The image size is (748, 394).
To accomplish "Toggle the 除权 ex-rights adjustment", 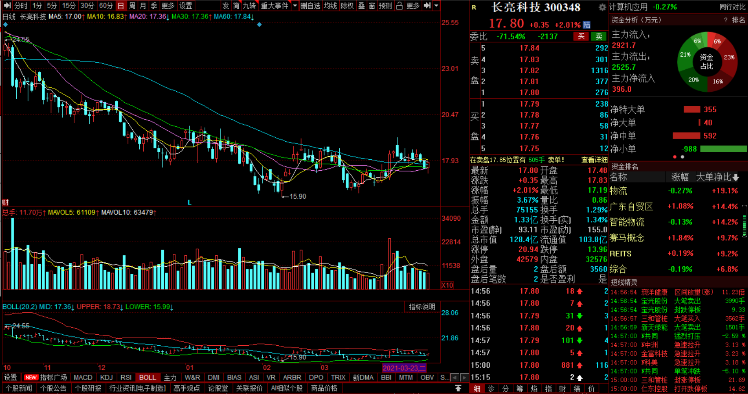I will [x=347, y=6].
